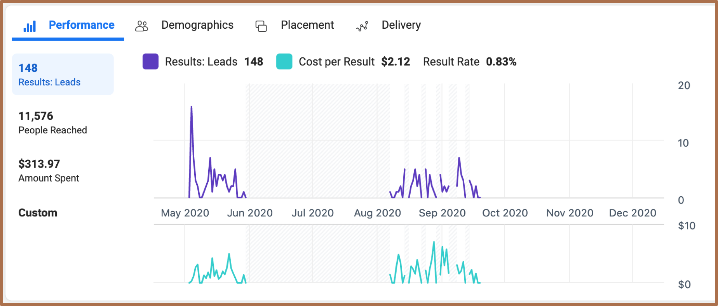Click the Delivery line graph icon
This screenshot has width=718, height=306.
click(x=362, y=26)
